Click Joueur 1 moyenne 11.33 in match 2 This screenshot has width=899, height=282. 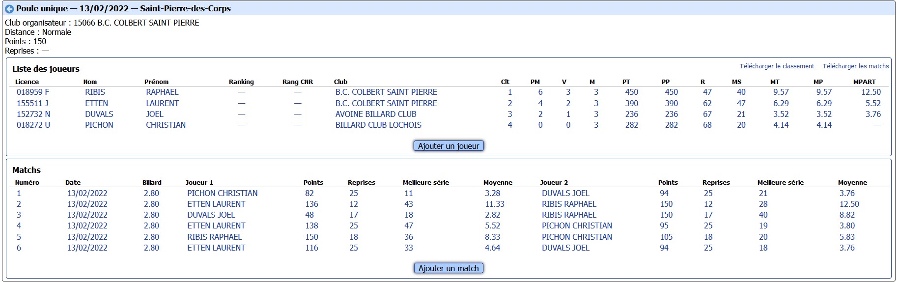[x=495, y=204]
